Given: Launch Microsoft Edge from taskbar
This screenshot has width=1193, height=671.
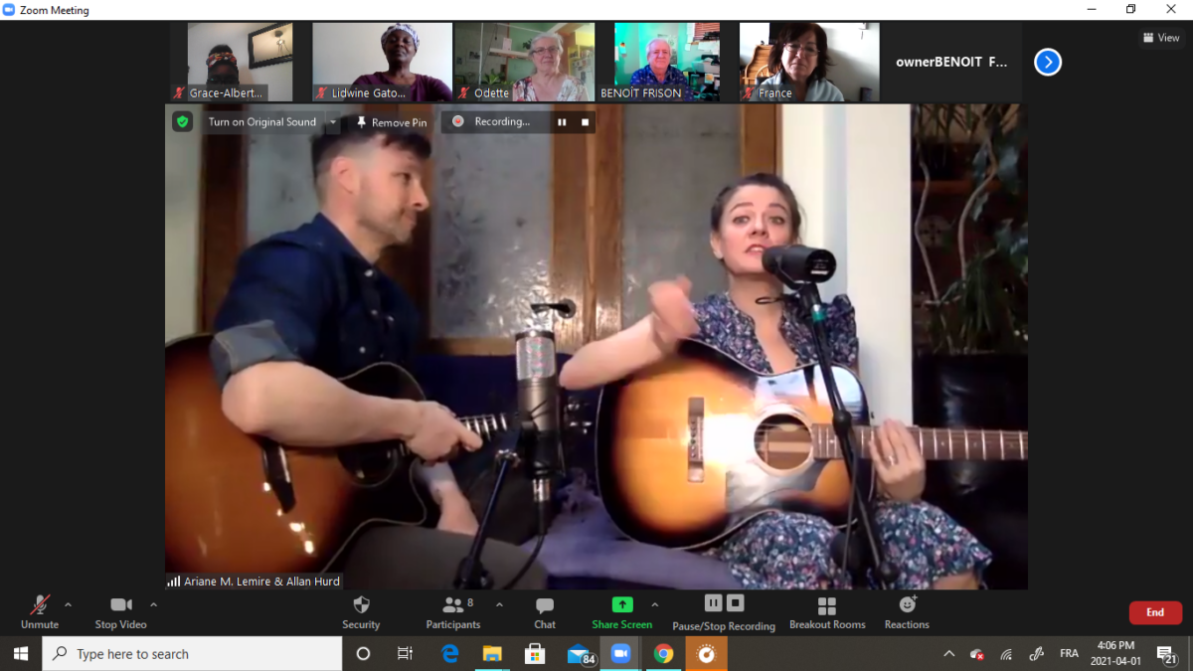Looking at the screenshot, I should (449, 654).
